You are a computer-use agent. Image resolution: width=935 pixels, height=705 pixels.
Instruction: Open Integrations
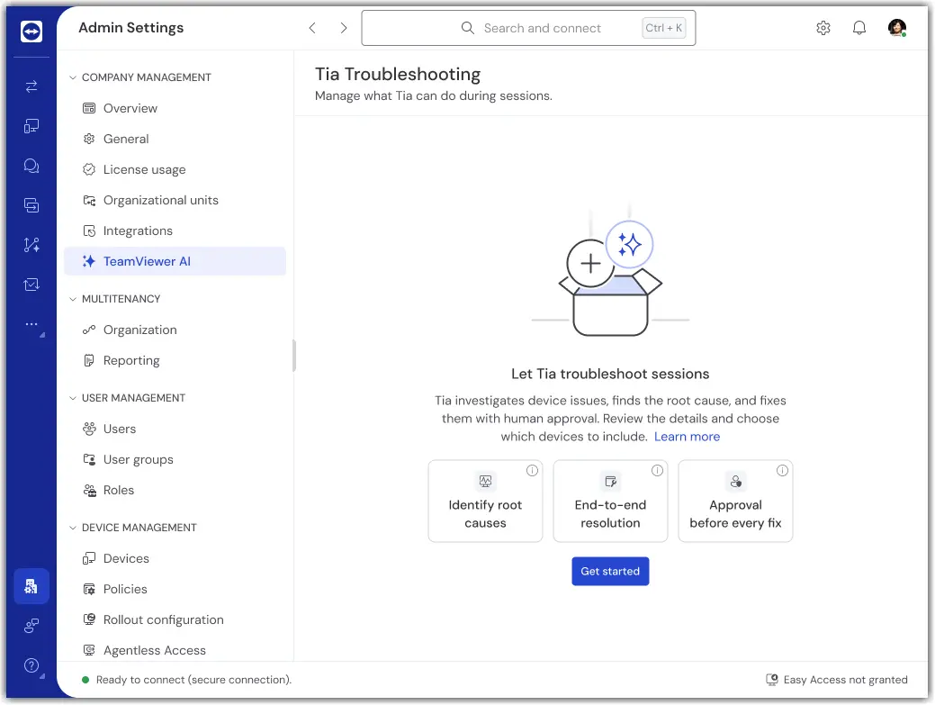point(175,230)
